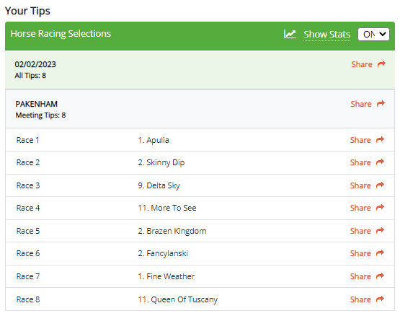Click share arrow icon for Race 4
Screen dimensions: 400x316
pos(380,208)
